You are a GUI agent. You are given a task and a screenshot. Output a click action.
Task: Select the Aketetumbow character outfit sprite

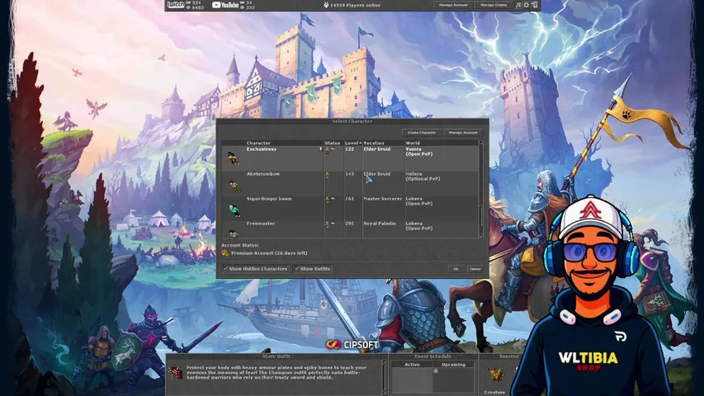234,185
